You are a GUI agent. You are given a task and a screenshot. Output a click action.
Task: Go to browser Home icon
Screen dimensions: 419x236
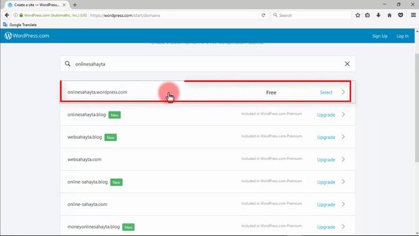(390, 15)
